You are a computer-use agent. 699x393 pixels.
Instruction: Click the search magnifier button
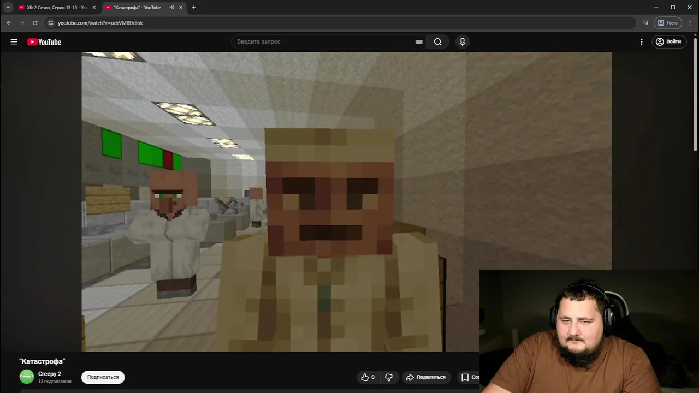[x=437, y=42]
